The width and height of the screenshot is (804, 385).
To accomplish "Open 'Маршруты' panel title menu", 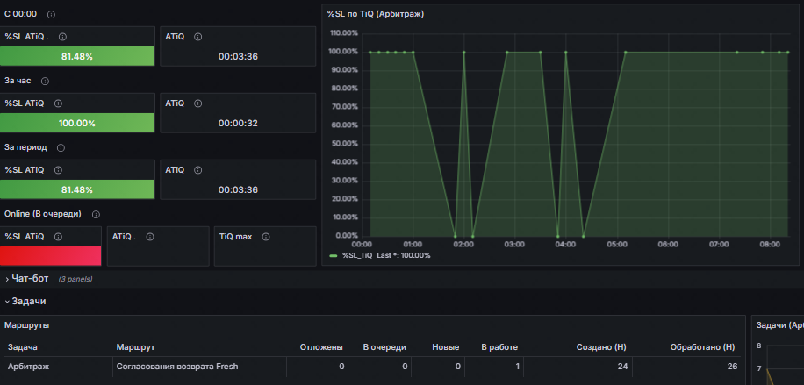I will (26, 325).
